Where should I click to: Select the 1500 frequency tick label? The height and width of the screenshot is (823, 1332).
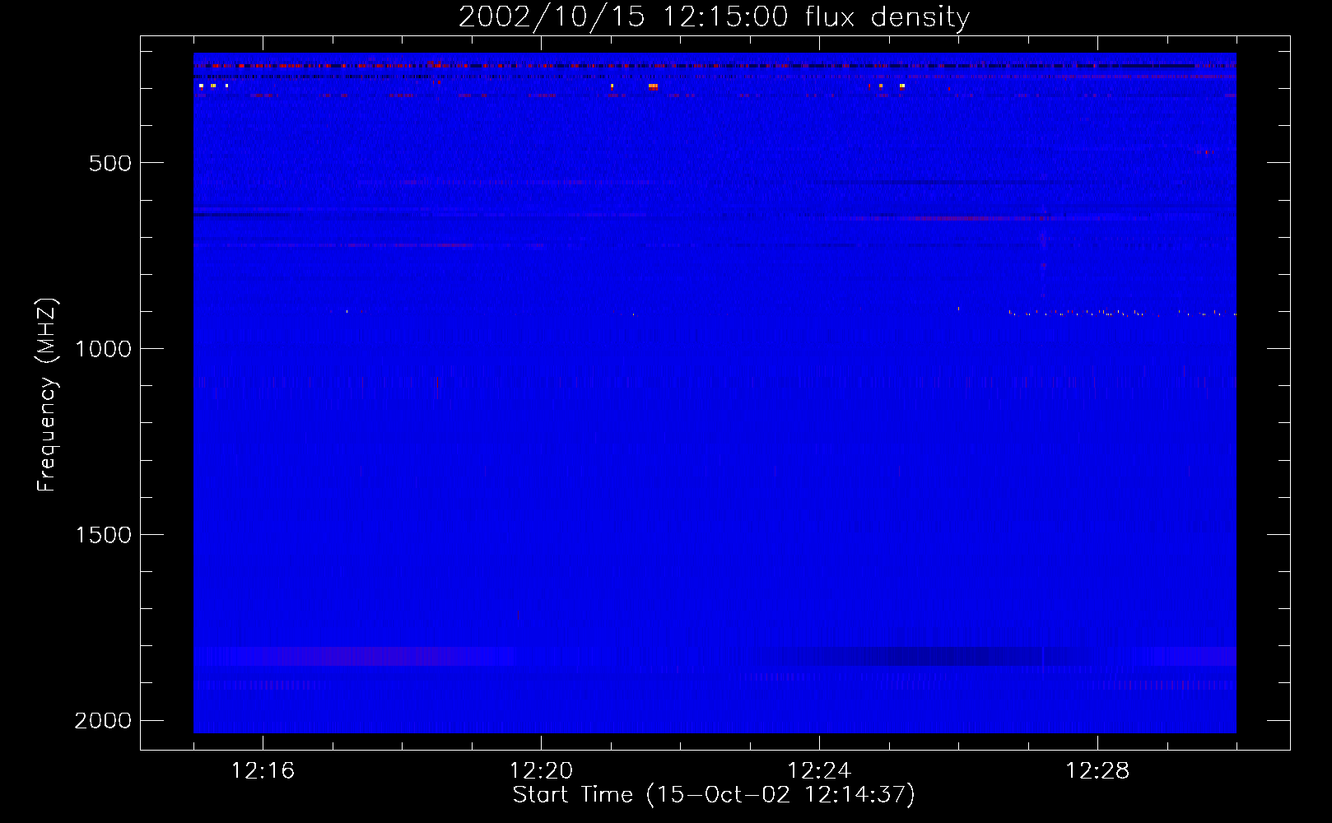click(x=103, y=535)
